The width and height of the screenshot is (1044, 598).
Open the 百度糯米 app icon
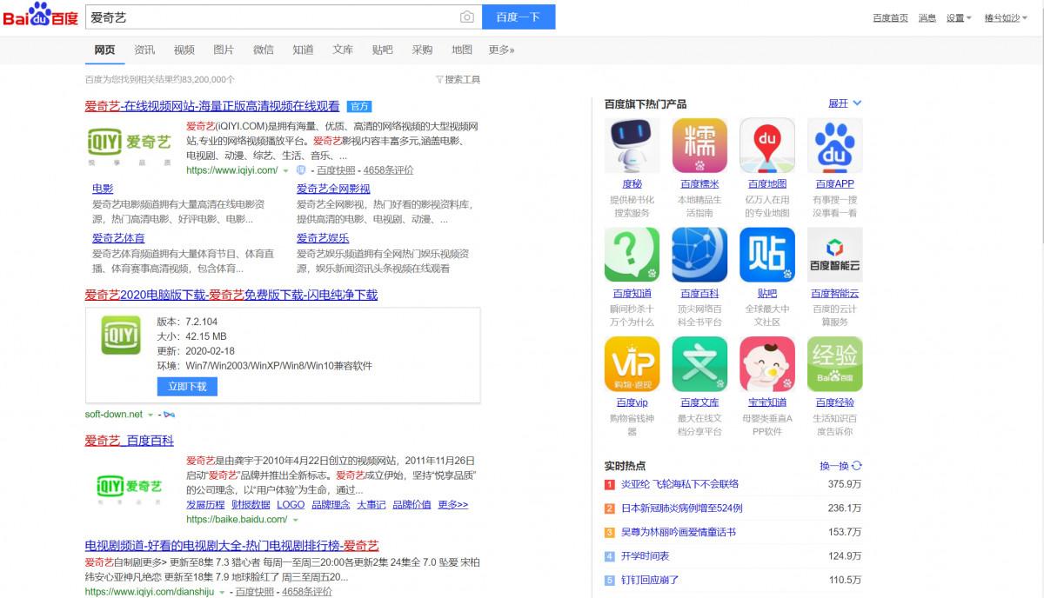click(x=699, y=145)
